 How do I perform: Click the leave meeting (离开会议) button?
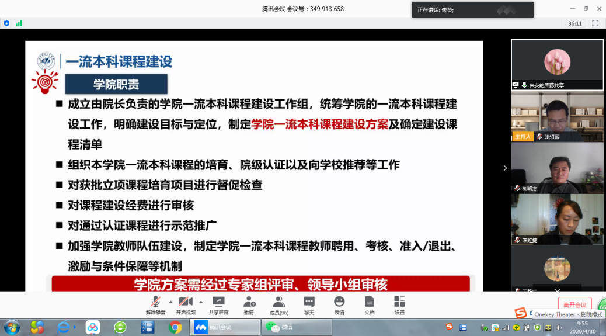click(574, 304)
